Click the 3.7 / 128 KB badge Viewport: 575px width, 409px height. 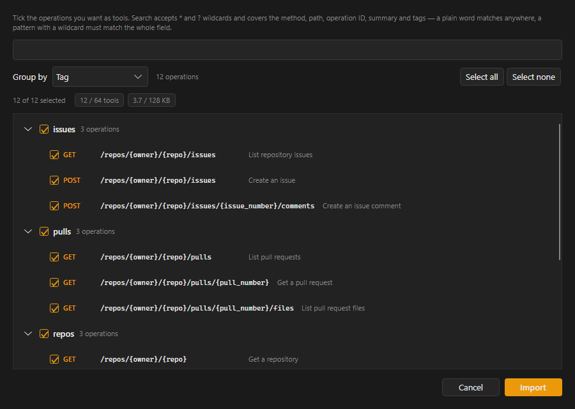click(151, 100)
